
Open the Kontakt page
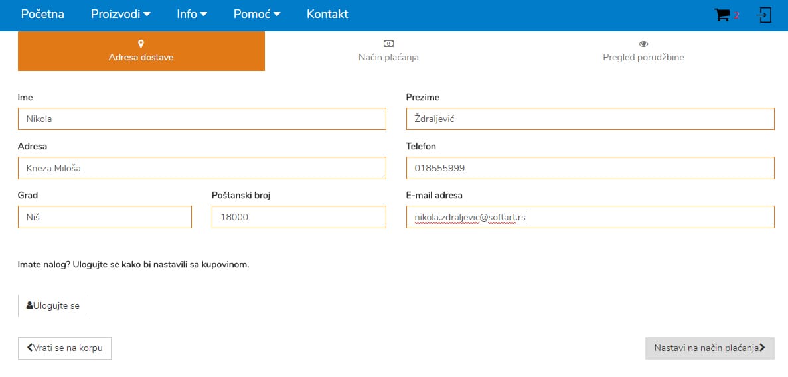click(x=327, y=14)
